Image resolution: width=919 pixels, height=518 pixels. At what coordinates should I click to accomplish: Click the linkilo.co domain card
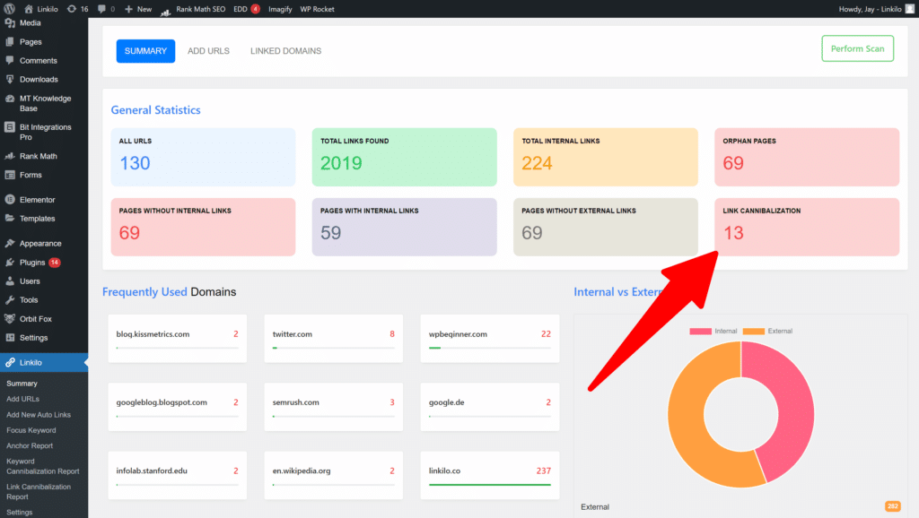point(490,475)
